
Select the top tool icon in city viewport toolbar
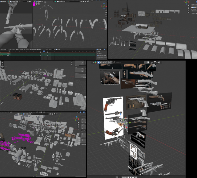[x=2, y=63]
